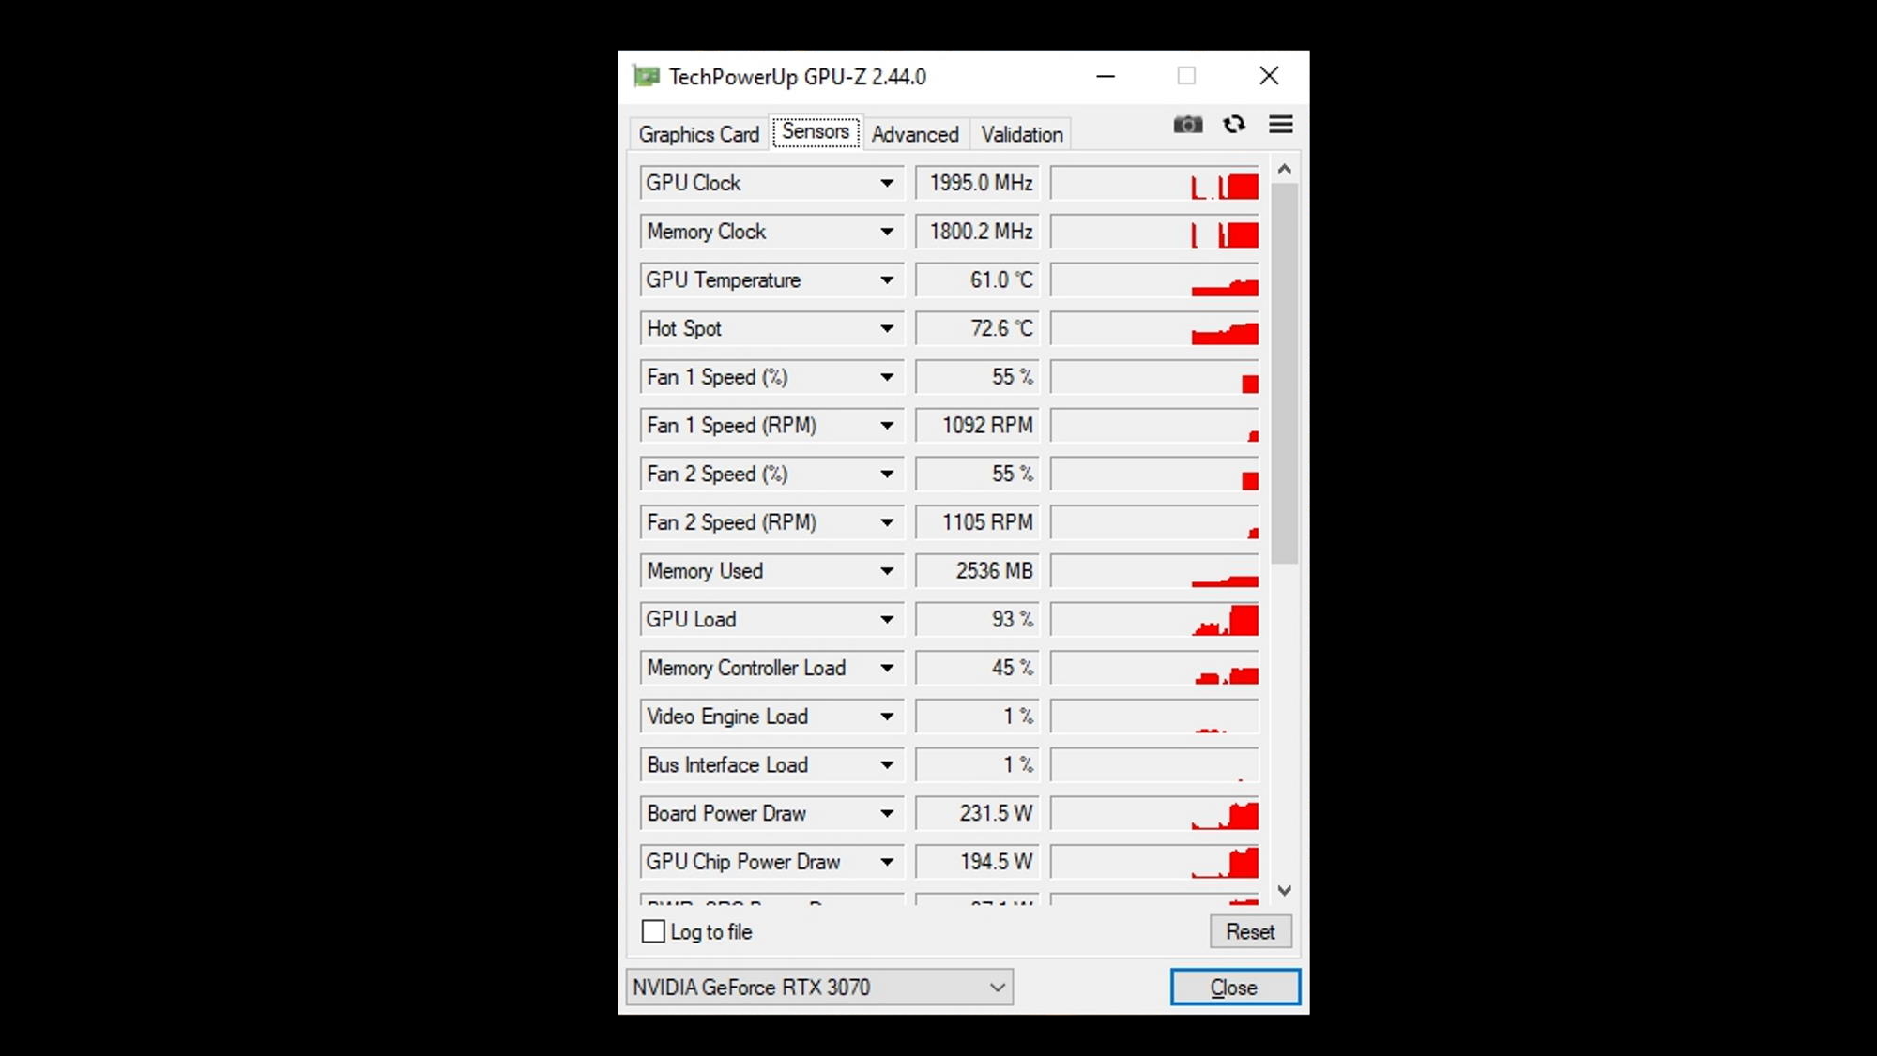Click the screenshot camera icon
The width and height of the screenshot is (1877, 1056).
coord(1187,125)
